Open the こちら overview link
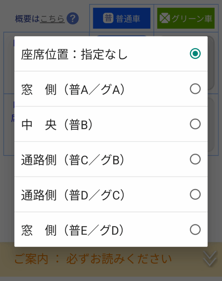 52,19
